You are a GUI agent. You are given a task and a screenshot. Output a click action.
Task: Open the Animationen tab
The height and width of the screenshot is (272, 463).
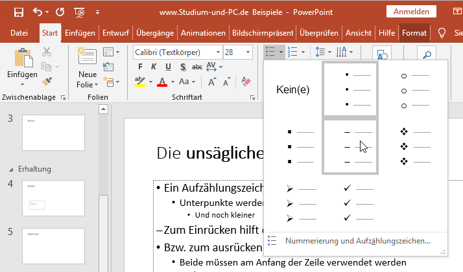(203, 33)
